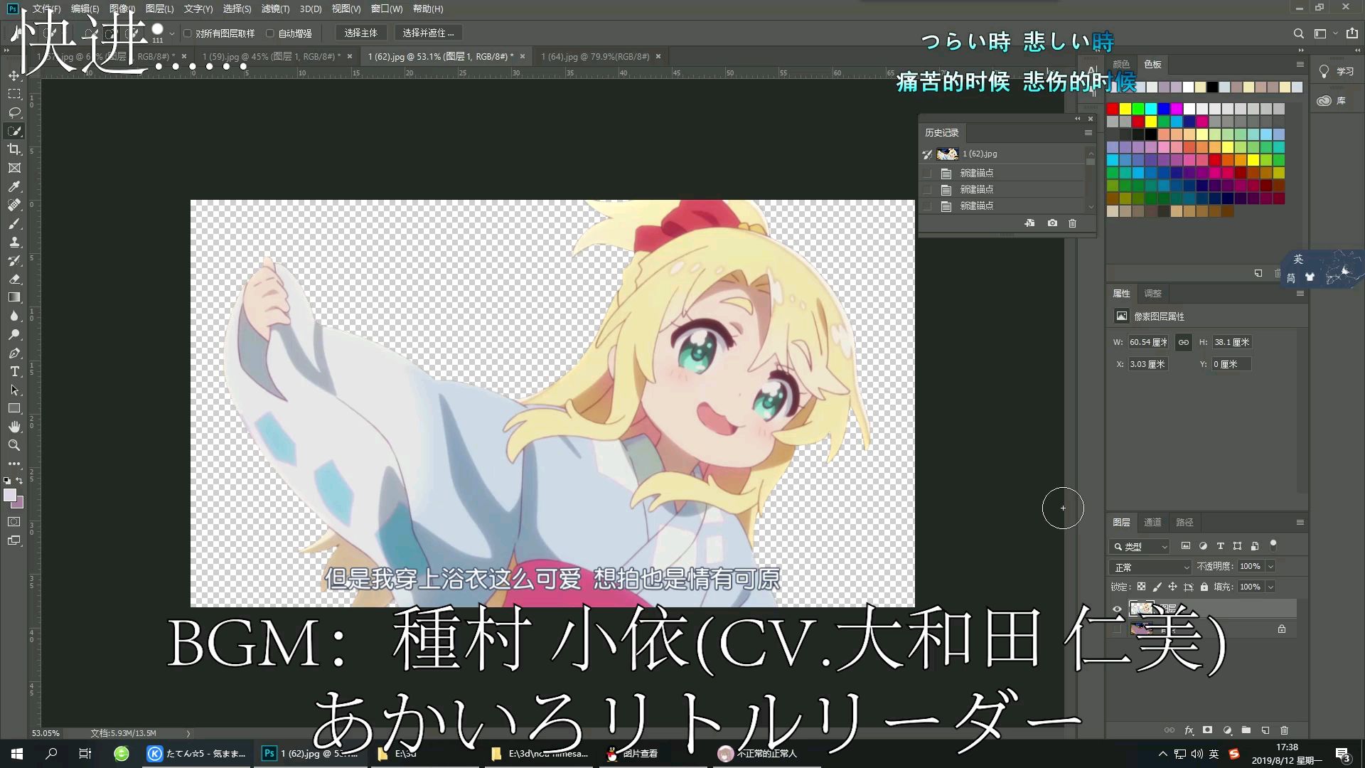Open the 选择(S) menu

(x=237, y=9)
